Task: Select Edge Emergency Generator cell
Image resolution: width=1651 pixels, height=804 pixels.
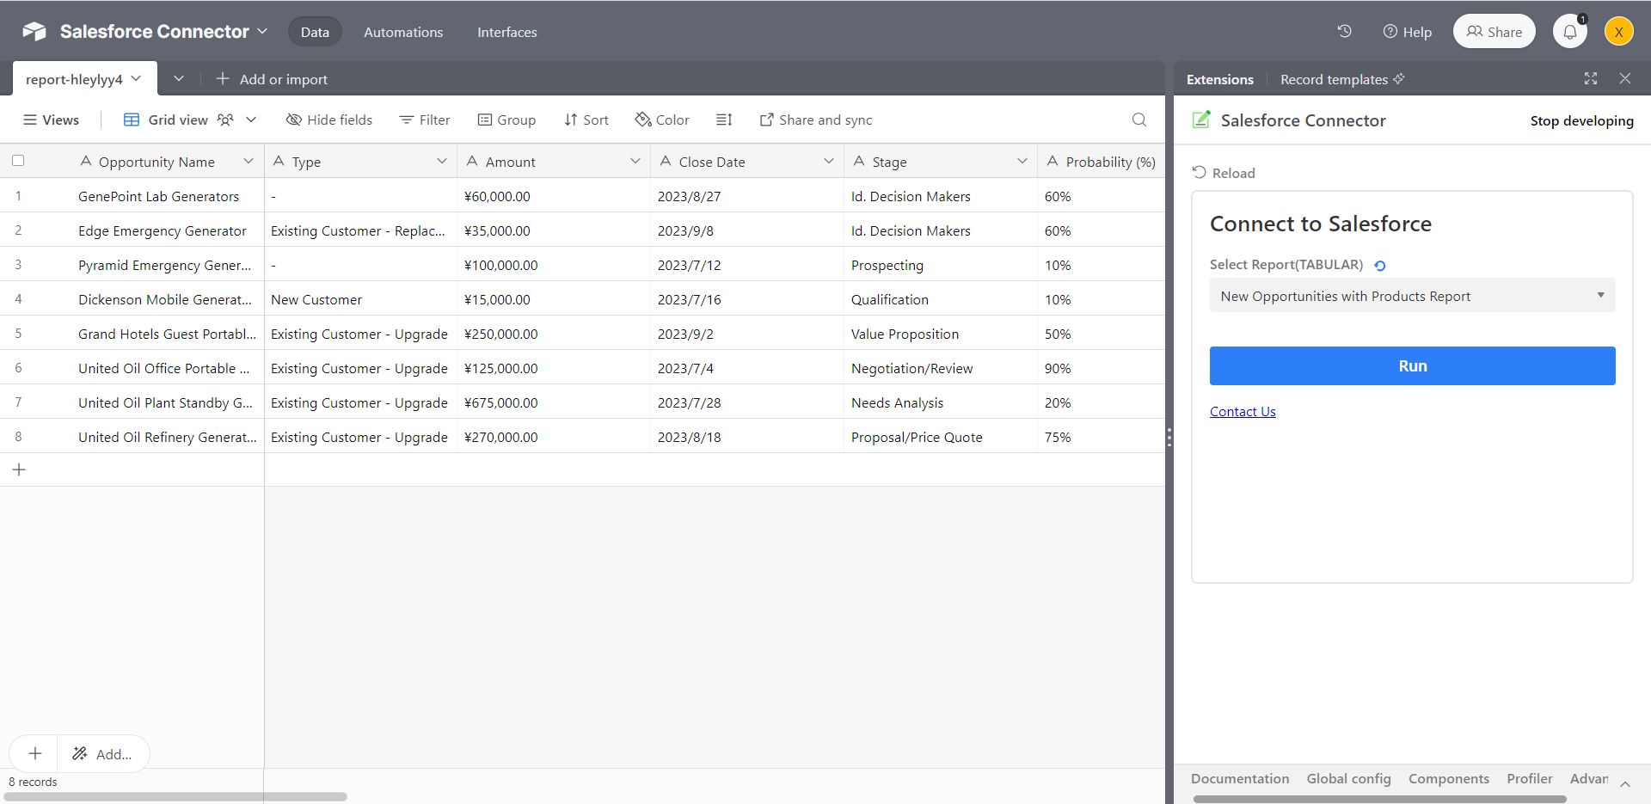Action: click(163, 230)
